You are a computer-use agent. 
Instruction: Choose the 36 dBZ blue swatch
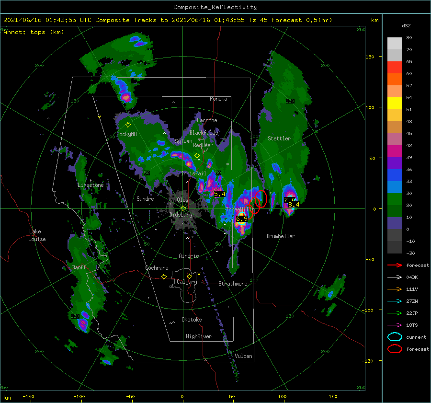point(395,175)
